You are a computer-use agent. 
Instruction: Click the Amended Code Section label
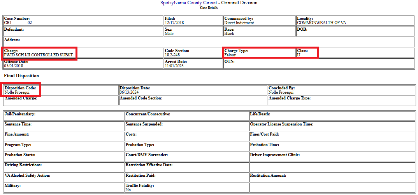(141, 98)
